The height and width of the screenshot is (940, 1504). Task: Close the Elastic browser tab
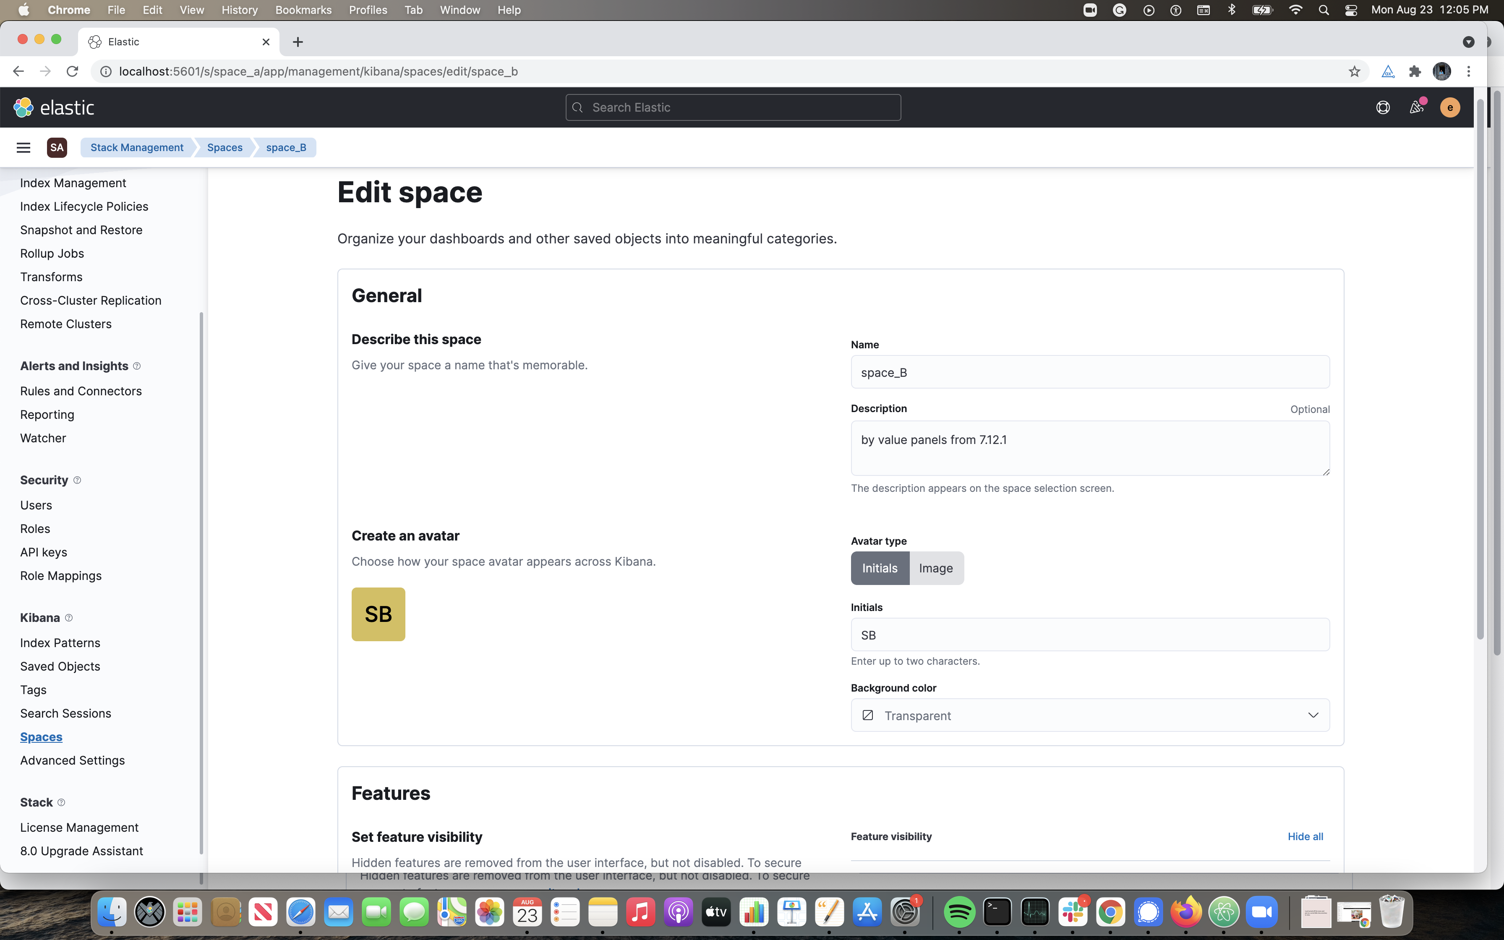pyautogui.click(x=266, y=42)
